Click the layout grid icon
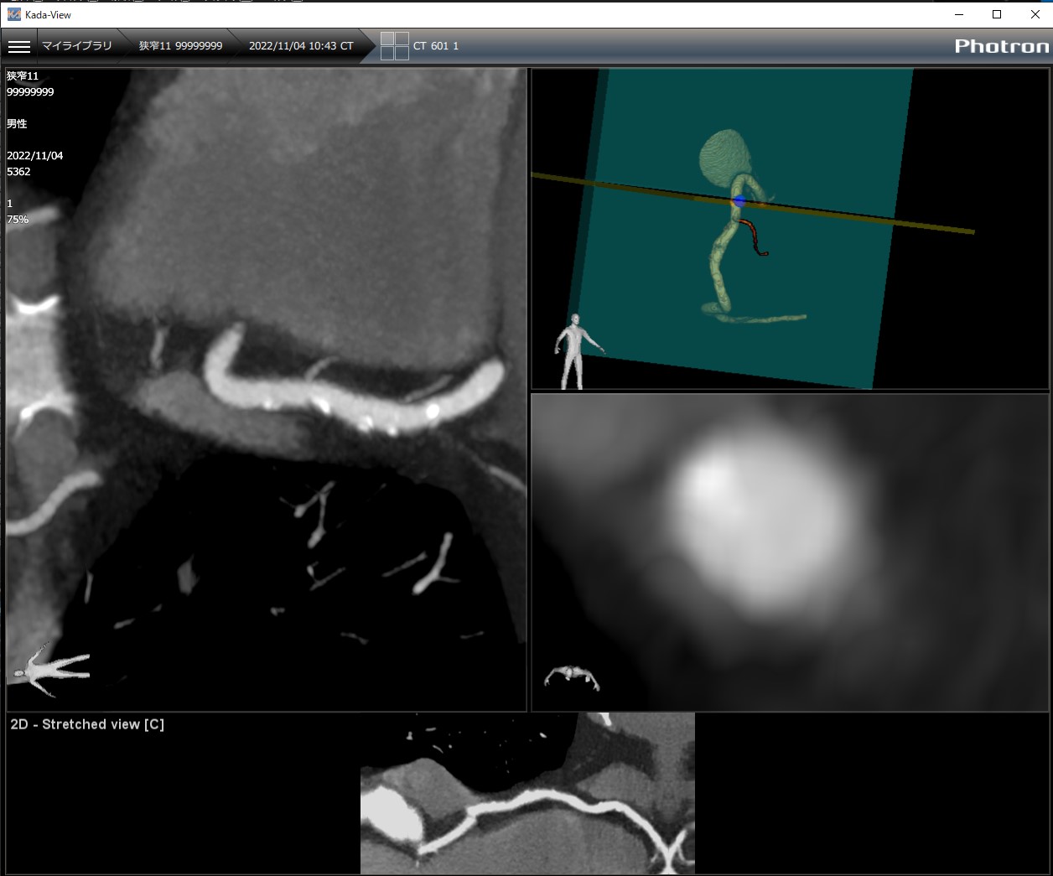 tap(395, 46)
